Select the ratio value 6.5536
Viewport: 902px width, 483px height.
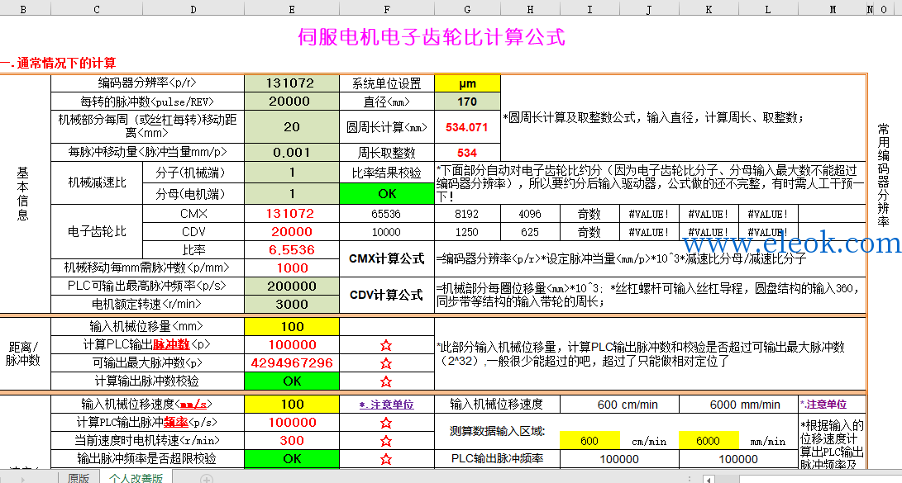click(x=292, y=250)
